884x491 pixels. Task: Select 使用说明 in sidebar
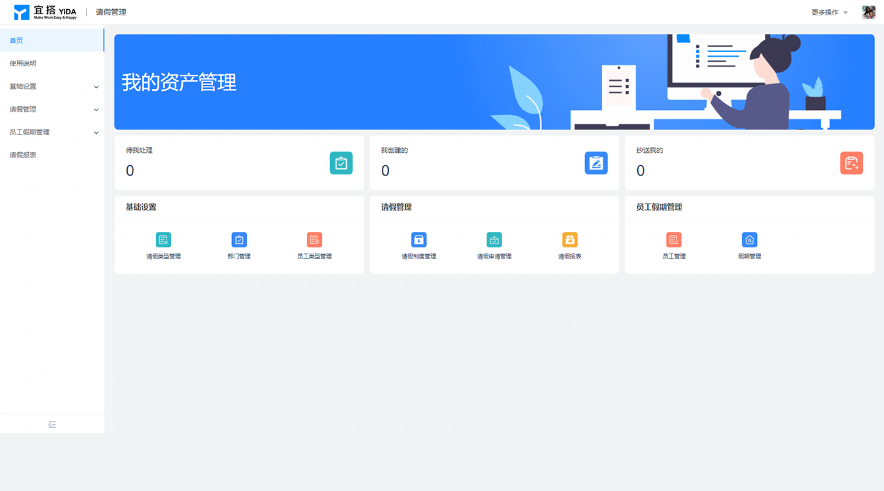(x=52, y=63)
